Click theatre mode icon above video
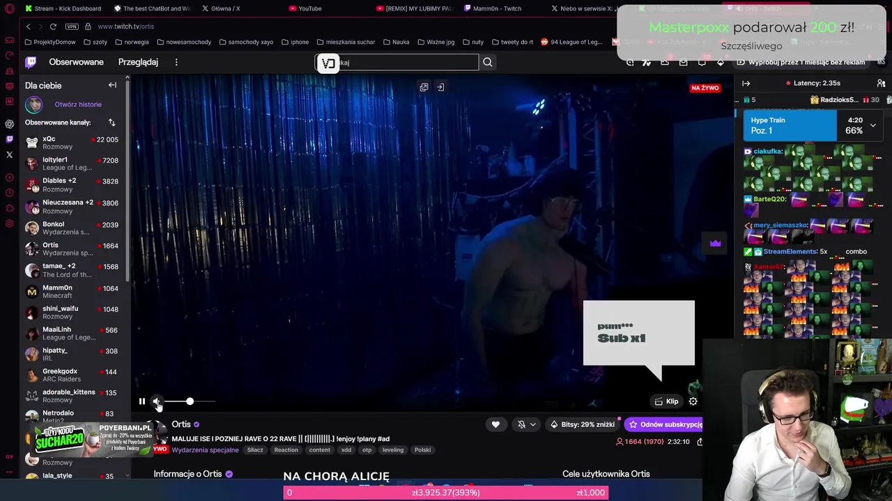Screen dimensions: 892x501 click(440, 87)
